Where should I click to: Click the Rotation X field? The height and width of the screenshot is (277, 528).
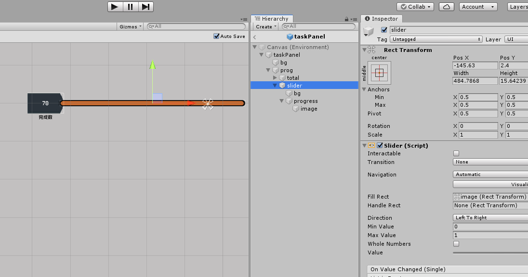click(x=478, y=126)
